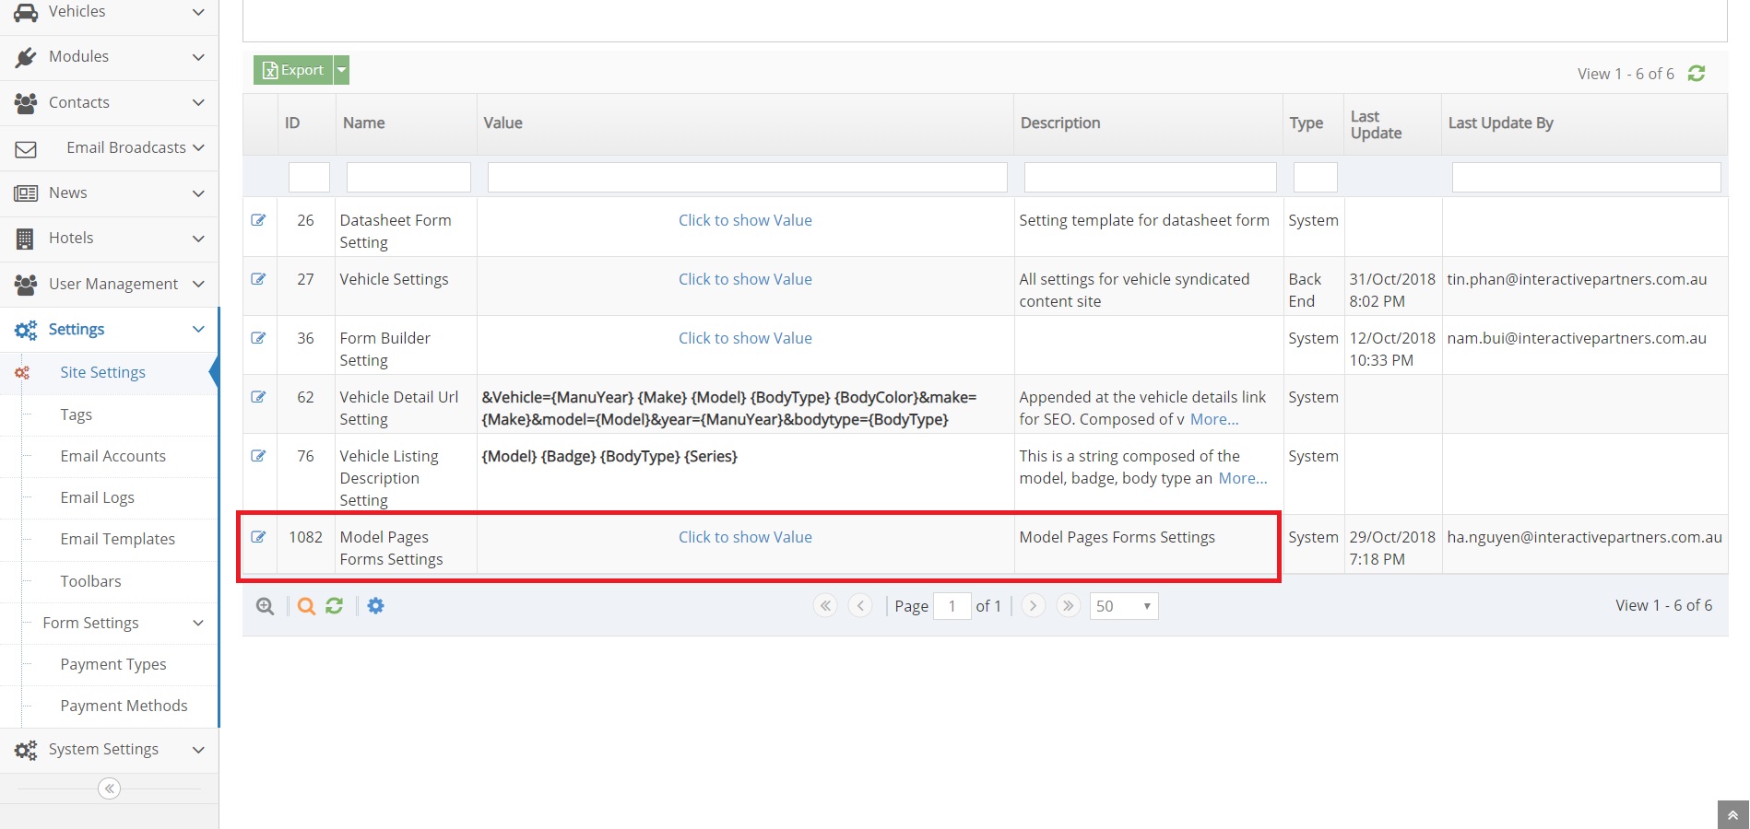The height and width of the screenshot is (829, 1750).
Task: Click edit icon for Model Pages Forms Settings
Action: tap(258, 537)
